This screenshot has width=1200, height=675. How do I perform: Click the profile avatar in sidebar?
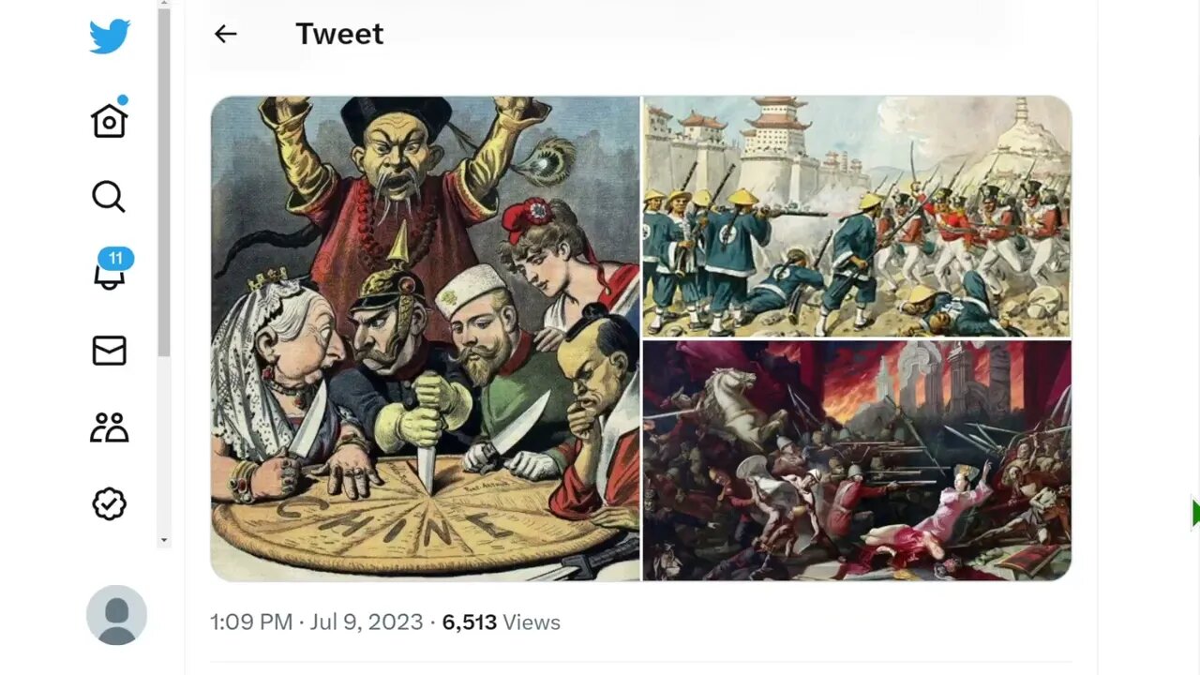[x=116, y=615]
